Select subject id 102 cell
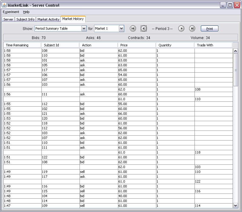 point(61,109)
